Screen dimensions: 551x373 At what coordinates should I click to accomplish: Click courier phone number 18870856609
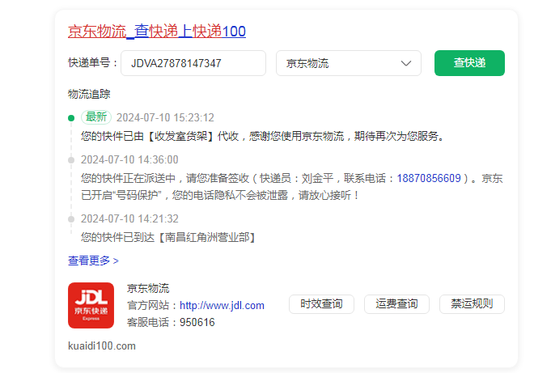429,178
